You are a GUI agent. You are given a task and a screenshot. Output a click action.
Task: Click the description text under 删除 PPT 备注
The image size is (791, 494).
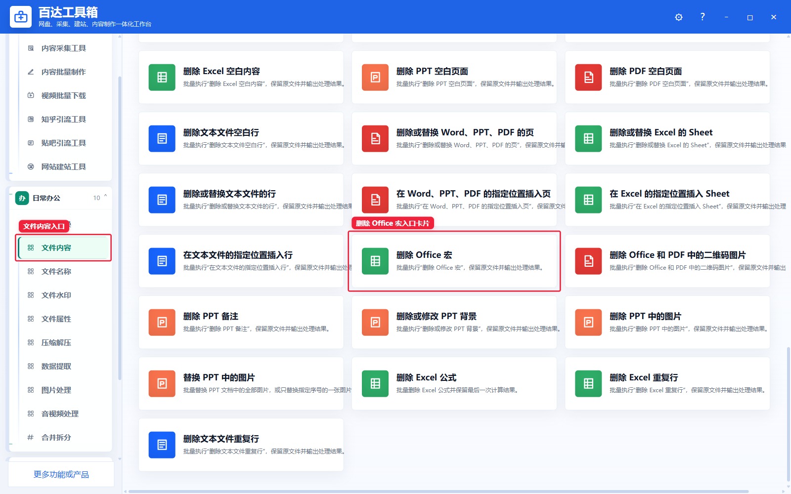click(x=256, y=329)
